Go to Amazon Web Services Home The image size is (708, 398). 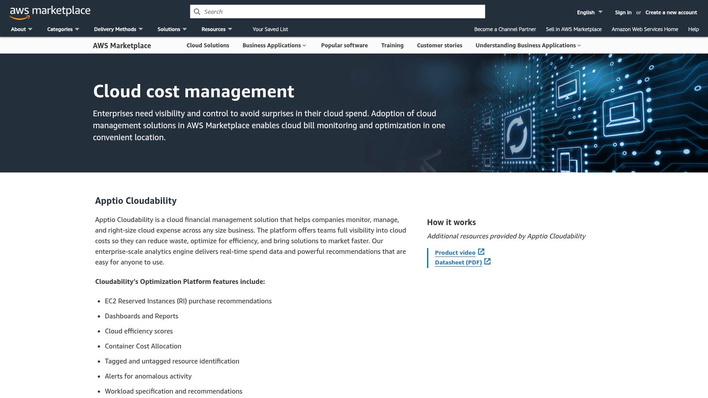[645, 29]
